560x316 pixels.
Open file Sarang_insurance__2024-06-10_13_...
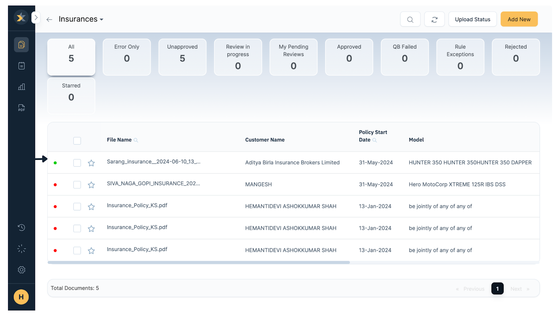pos(154,162)
